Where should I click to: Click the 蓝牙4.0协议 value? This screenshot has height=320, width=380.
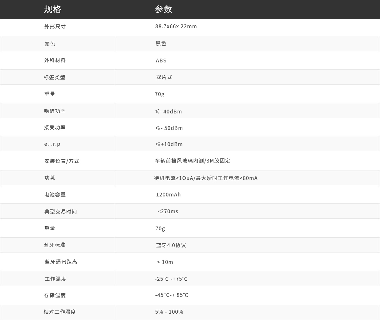tap(171, 245)
